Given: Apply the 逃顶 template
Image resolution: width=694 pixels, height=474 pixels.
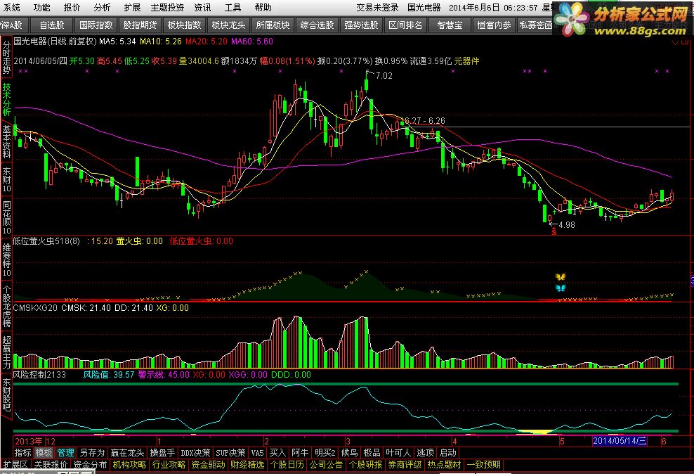Looking at the screenshot, I should click(426, 453).
